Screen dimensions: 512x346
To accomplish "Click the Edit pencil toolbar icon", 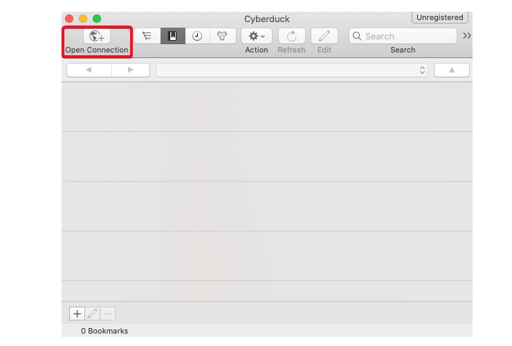I will tap(324, 37).
